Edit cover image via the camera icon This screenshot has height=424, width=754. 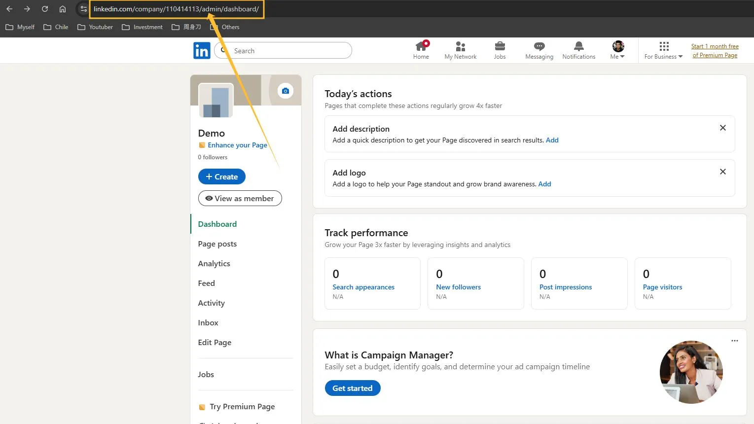pyautogui.click(x=285, y=90)
